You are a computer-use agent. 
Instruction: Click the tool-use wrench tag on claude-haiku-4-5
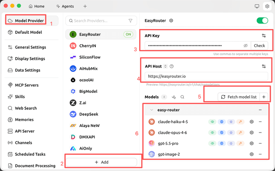tap(240, 122)
